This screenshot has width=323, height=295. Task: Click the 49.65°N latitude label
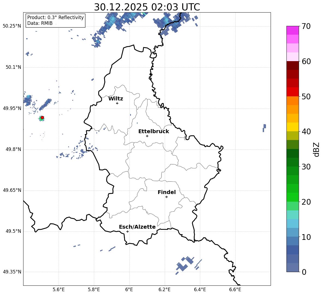pos(12,190)
